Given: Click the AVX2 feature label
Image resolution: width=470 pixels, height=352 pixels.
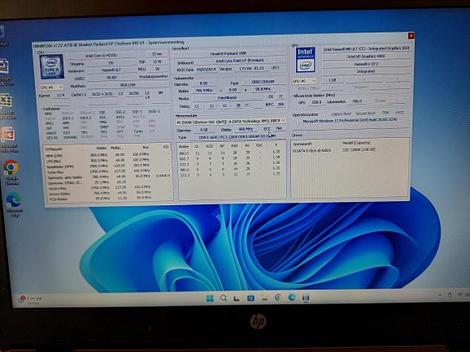Looking at the screenshot, I should [x=120, y=117].
